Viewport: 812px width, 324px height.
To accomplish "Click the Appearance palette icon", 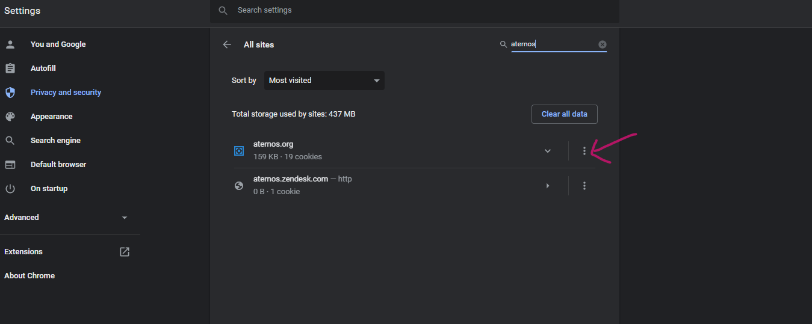I will pyautogui.click(x=10, y=117).
